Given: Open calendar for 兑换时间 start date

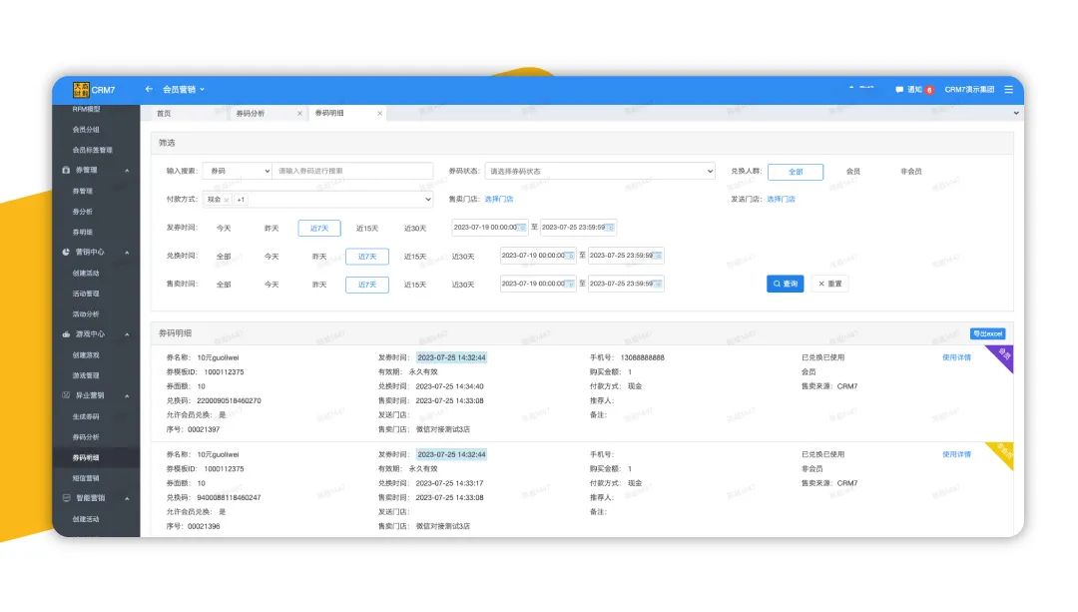Looking at the screenshot, I should click(569, 256).
